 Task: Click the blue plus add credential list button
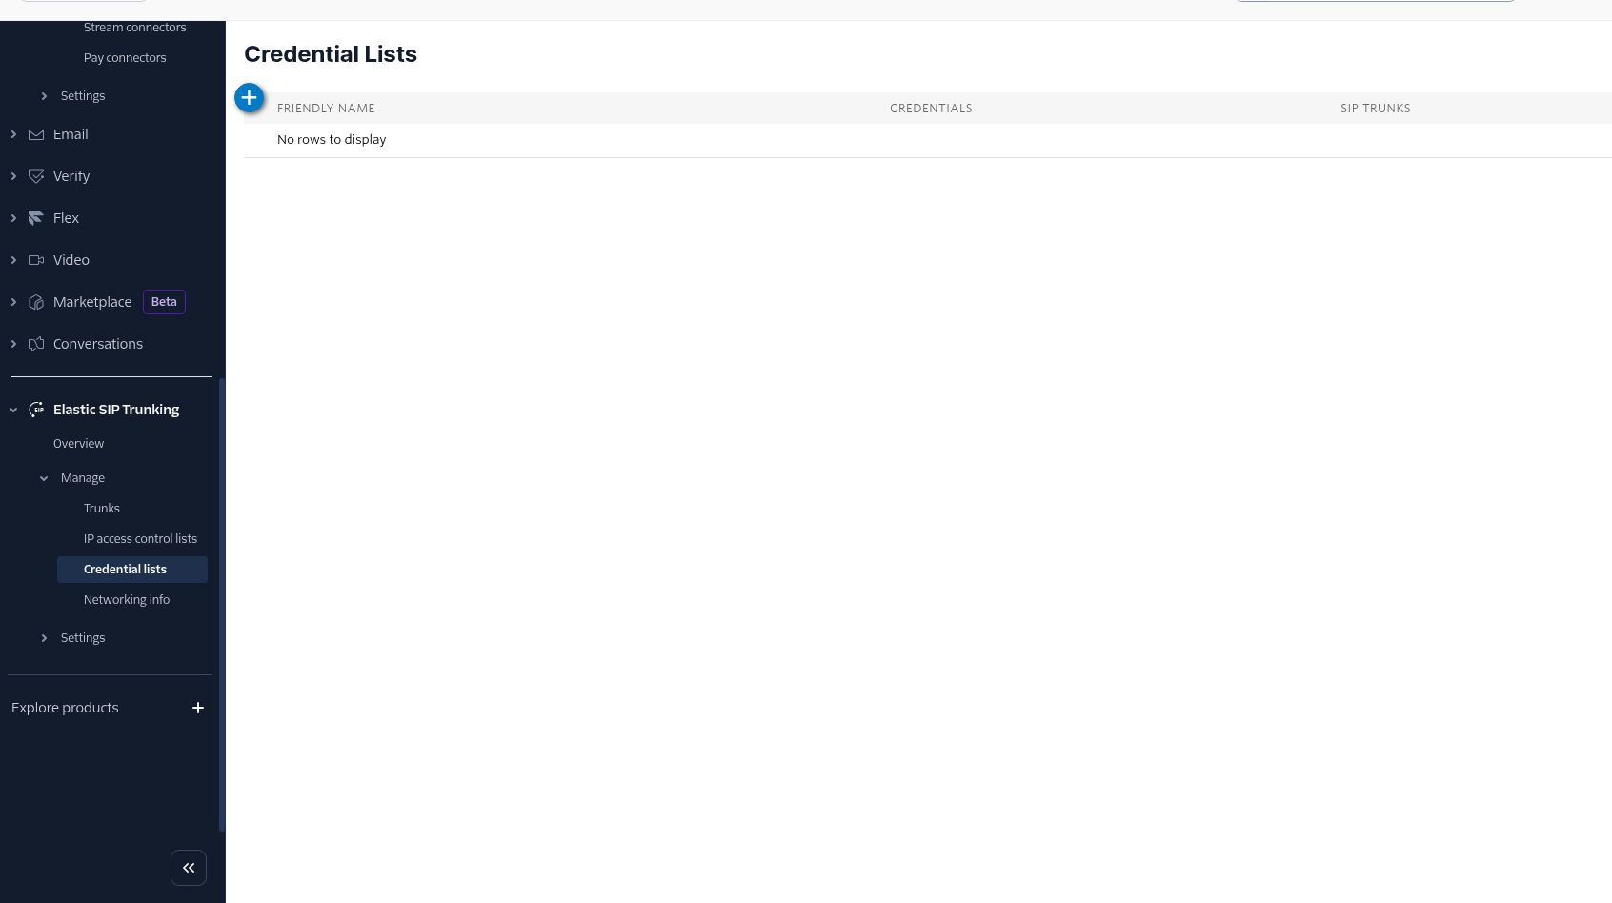(249, 97)
